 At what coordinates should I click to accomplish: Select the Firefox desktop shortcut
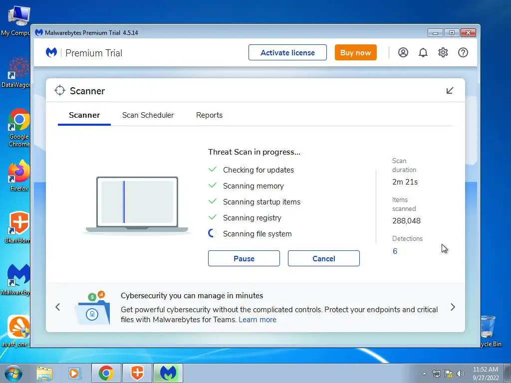pos(18,176)
